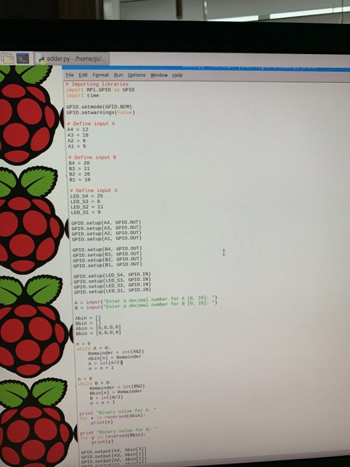Viewport: 350px width, 467px height.
Task: Click the GPIO.setwarnings(False) line
Action: click(101, 112)
